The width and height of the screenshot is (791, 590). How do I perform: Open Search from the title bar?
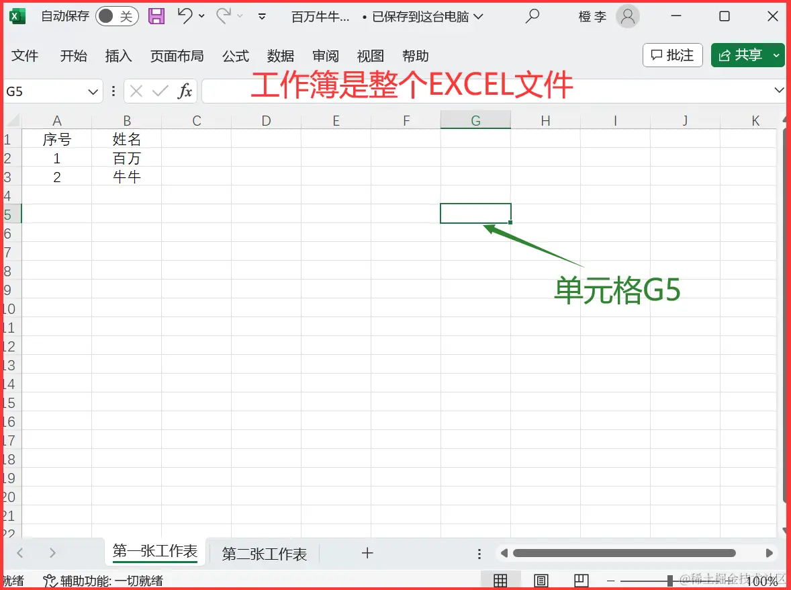pos(531,16)
